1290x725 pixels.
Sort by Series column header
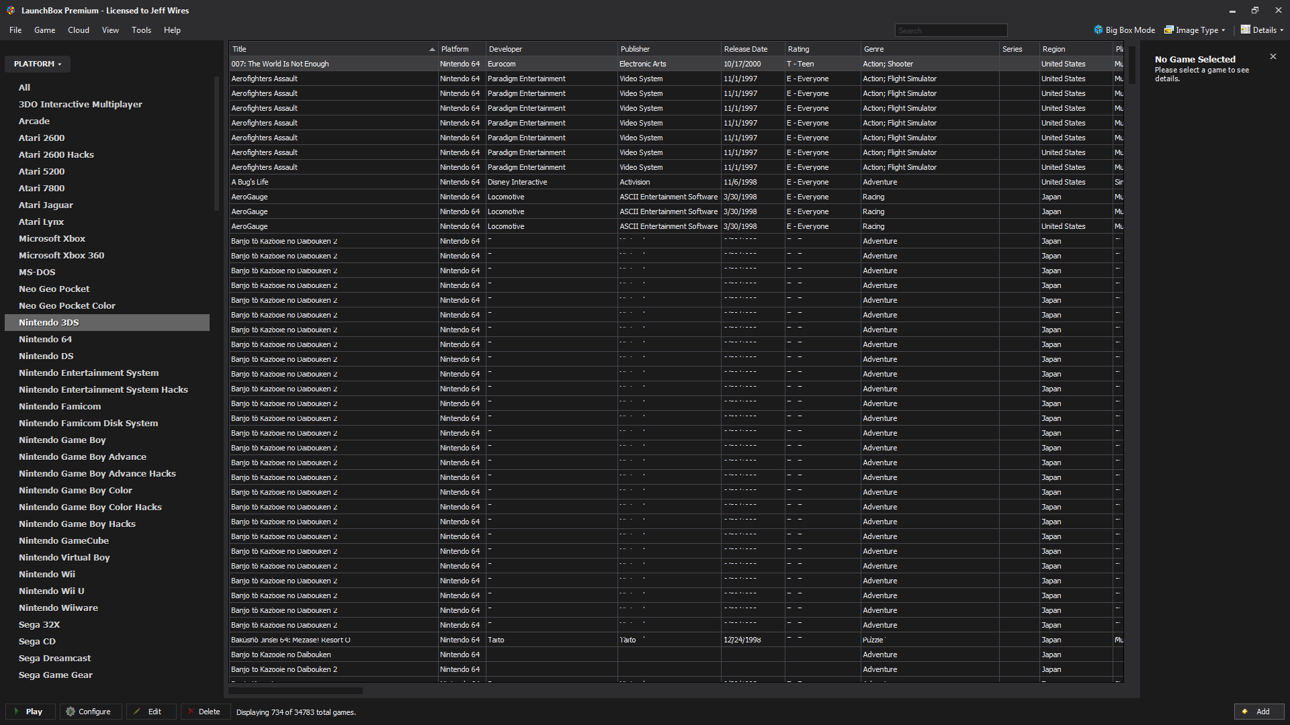point(1019,49)
